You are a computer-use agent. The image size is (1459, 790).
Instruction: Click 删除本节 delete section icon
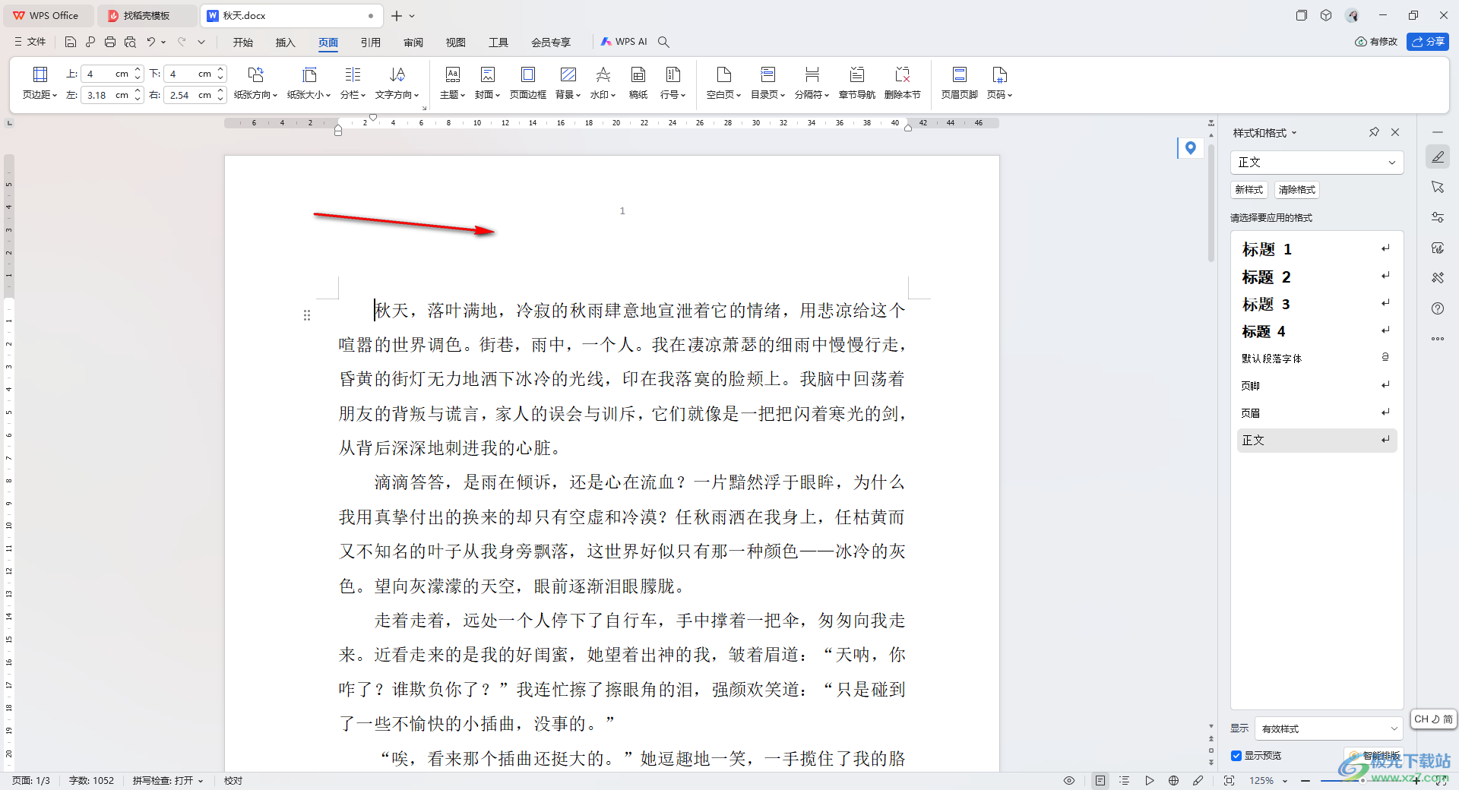pos(902,83)
